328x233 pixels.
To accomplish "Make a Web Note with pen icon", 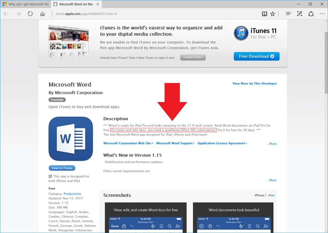I will [299, 14].
